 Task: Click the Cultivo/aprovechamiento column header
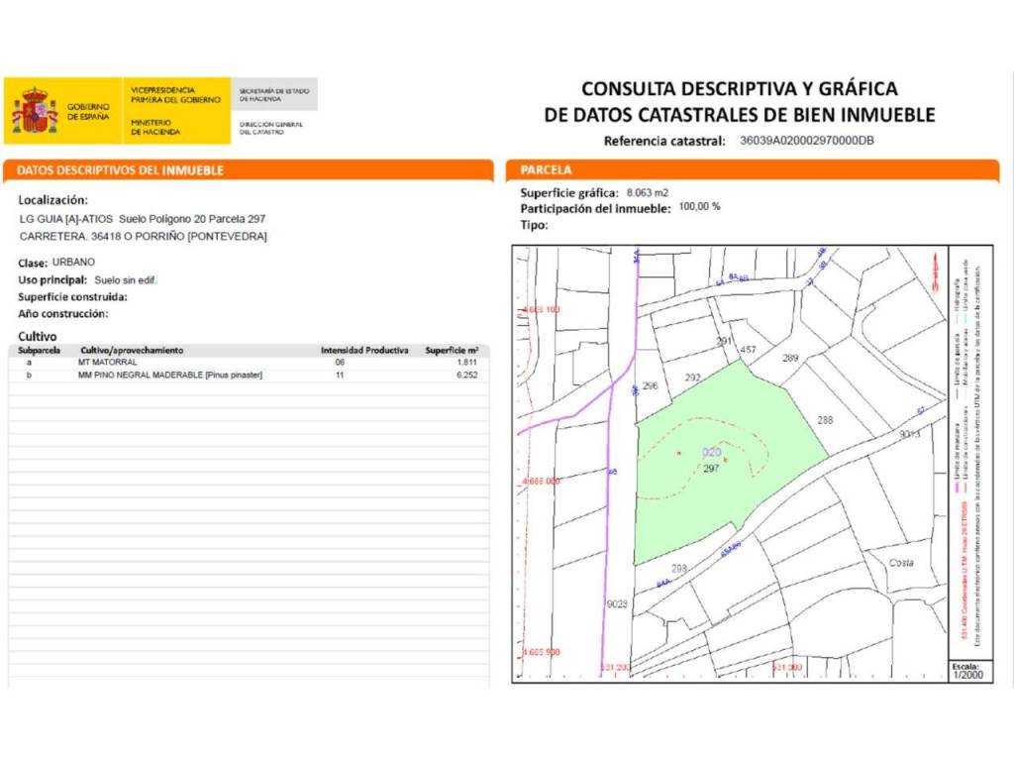(x=132, y=351)
